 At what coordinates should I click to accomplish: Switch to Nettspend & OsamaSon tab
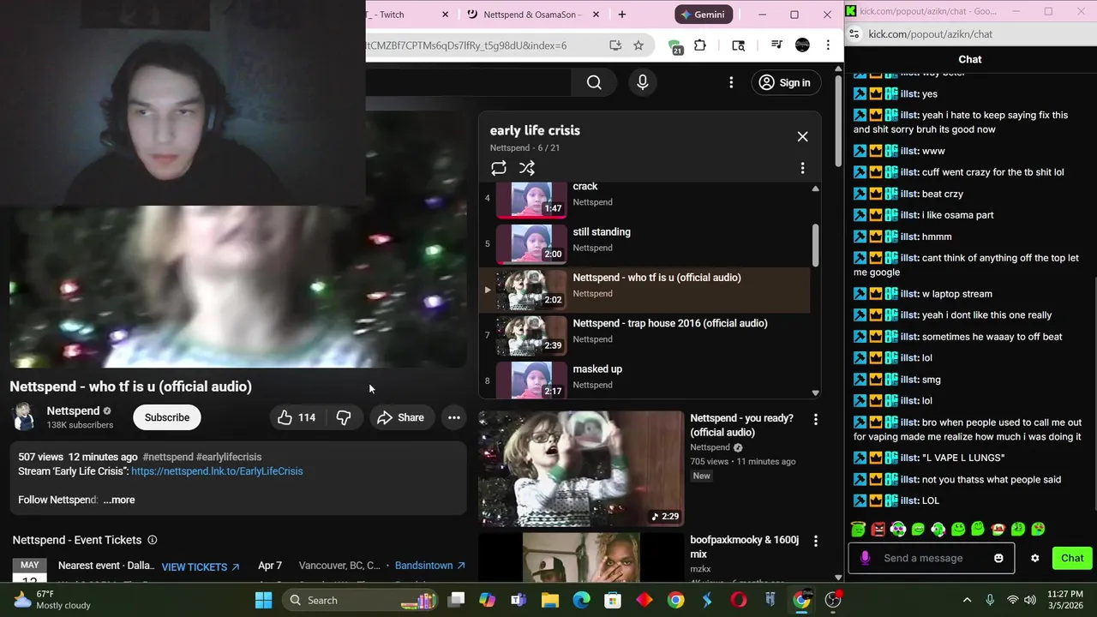coord(532,15)
